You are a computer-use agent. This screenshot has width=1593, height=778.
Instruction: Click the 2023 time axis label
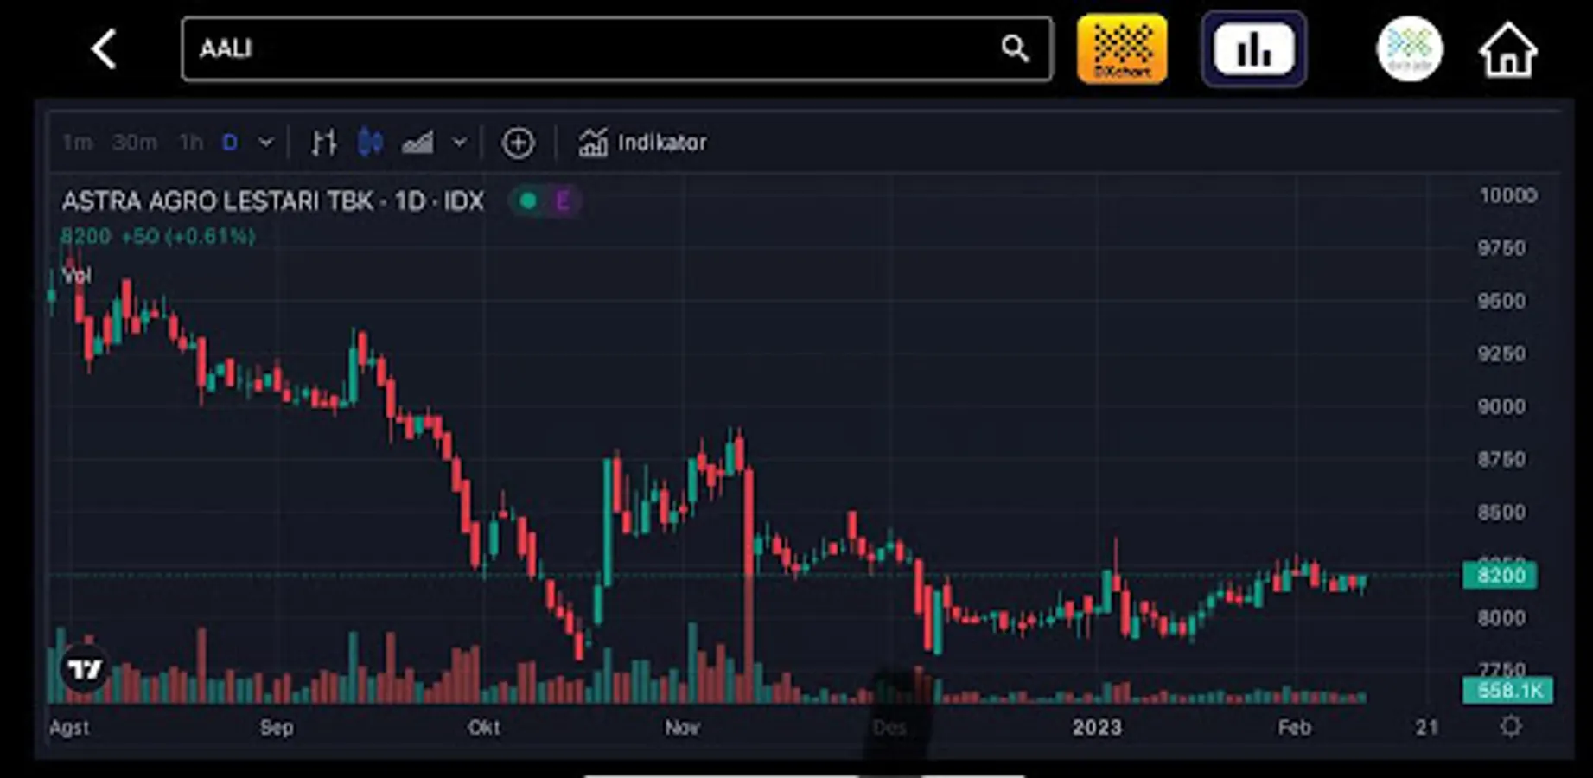[x=1097, y=728]
